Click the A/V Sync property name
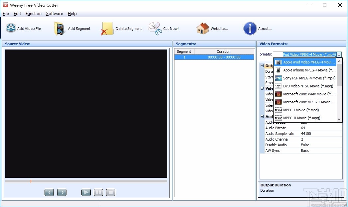Image resolution: width=348 pixels, height=207 pixels. coord(273,151)
